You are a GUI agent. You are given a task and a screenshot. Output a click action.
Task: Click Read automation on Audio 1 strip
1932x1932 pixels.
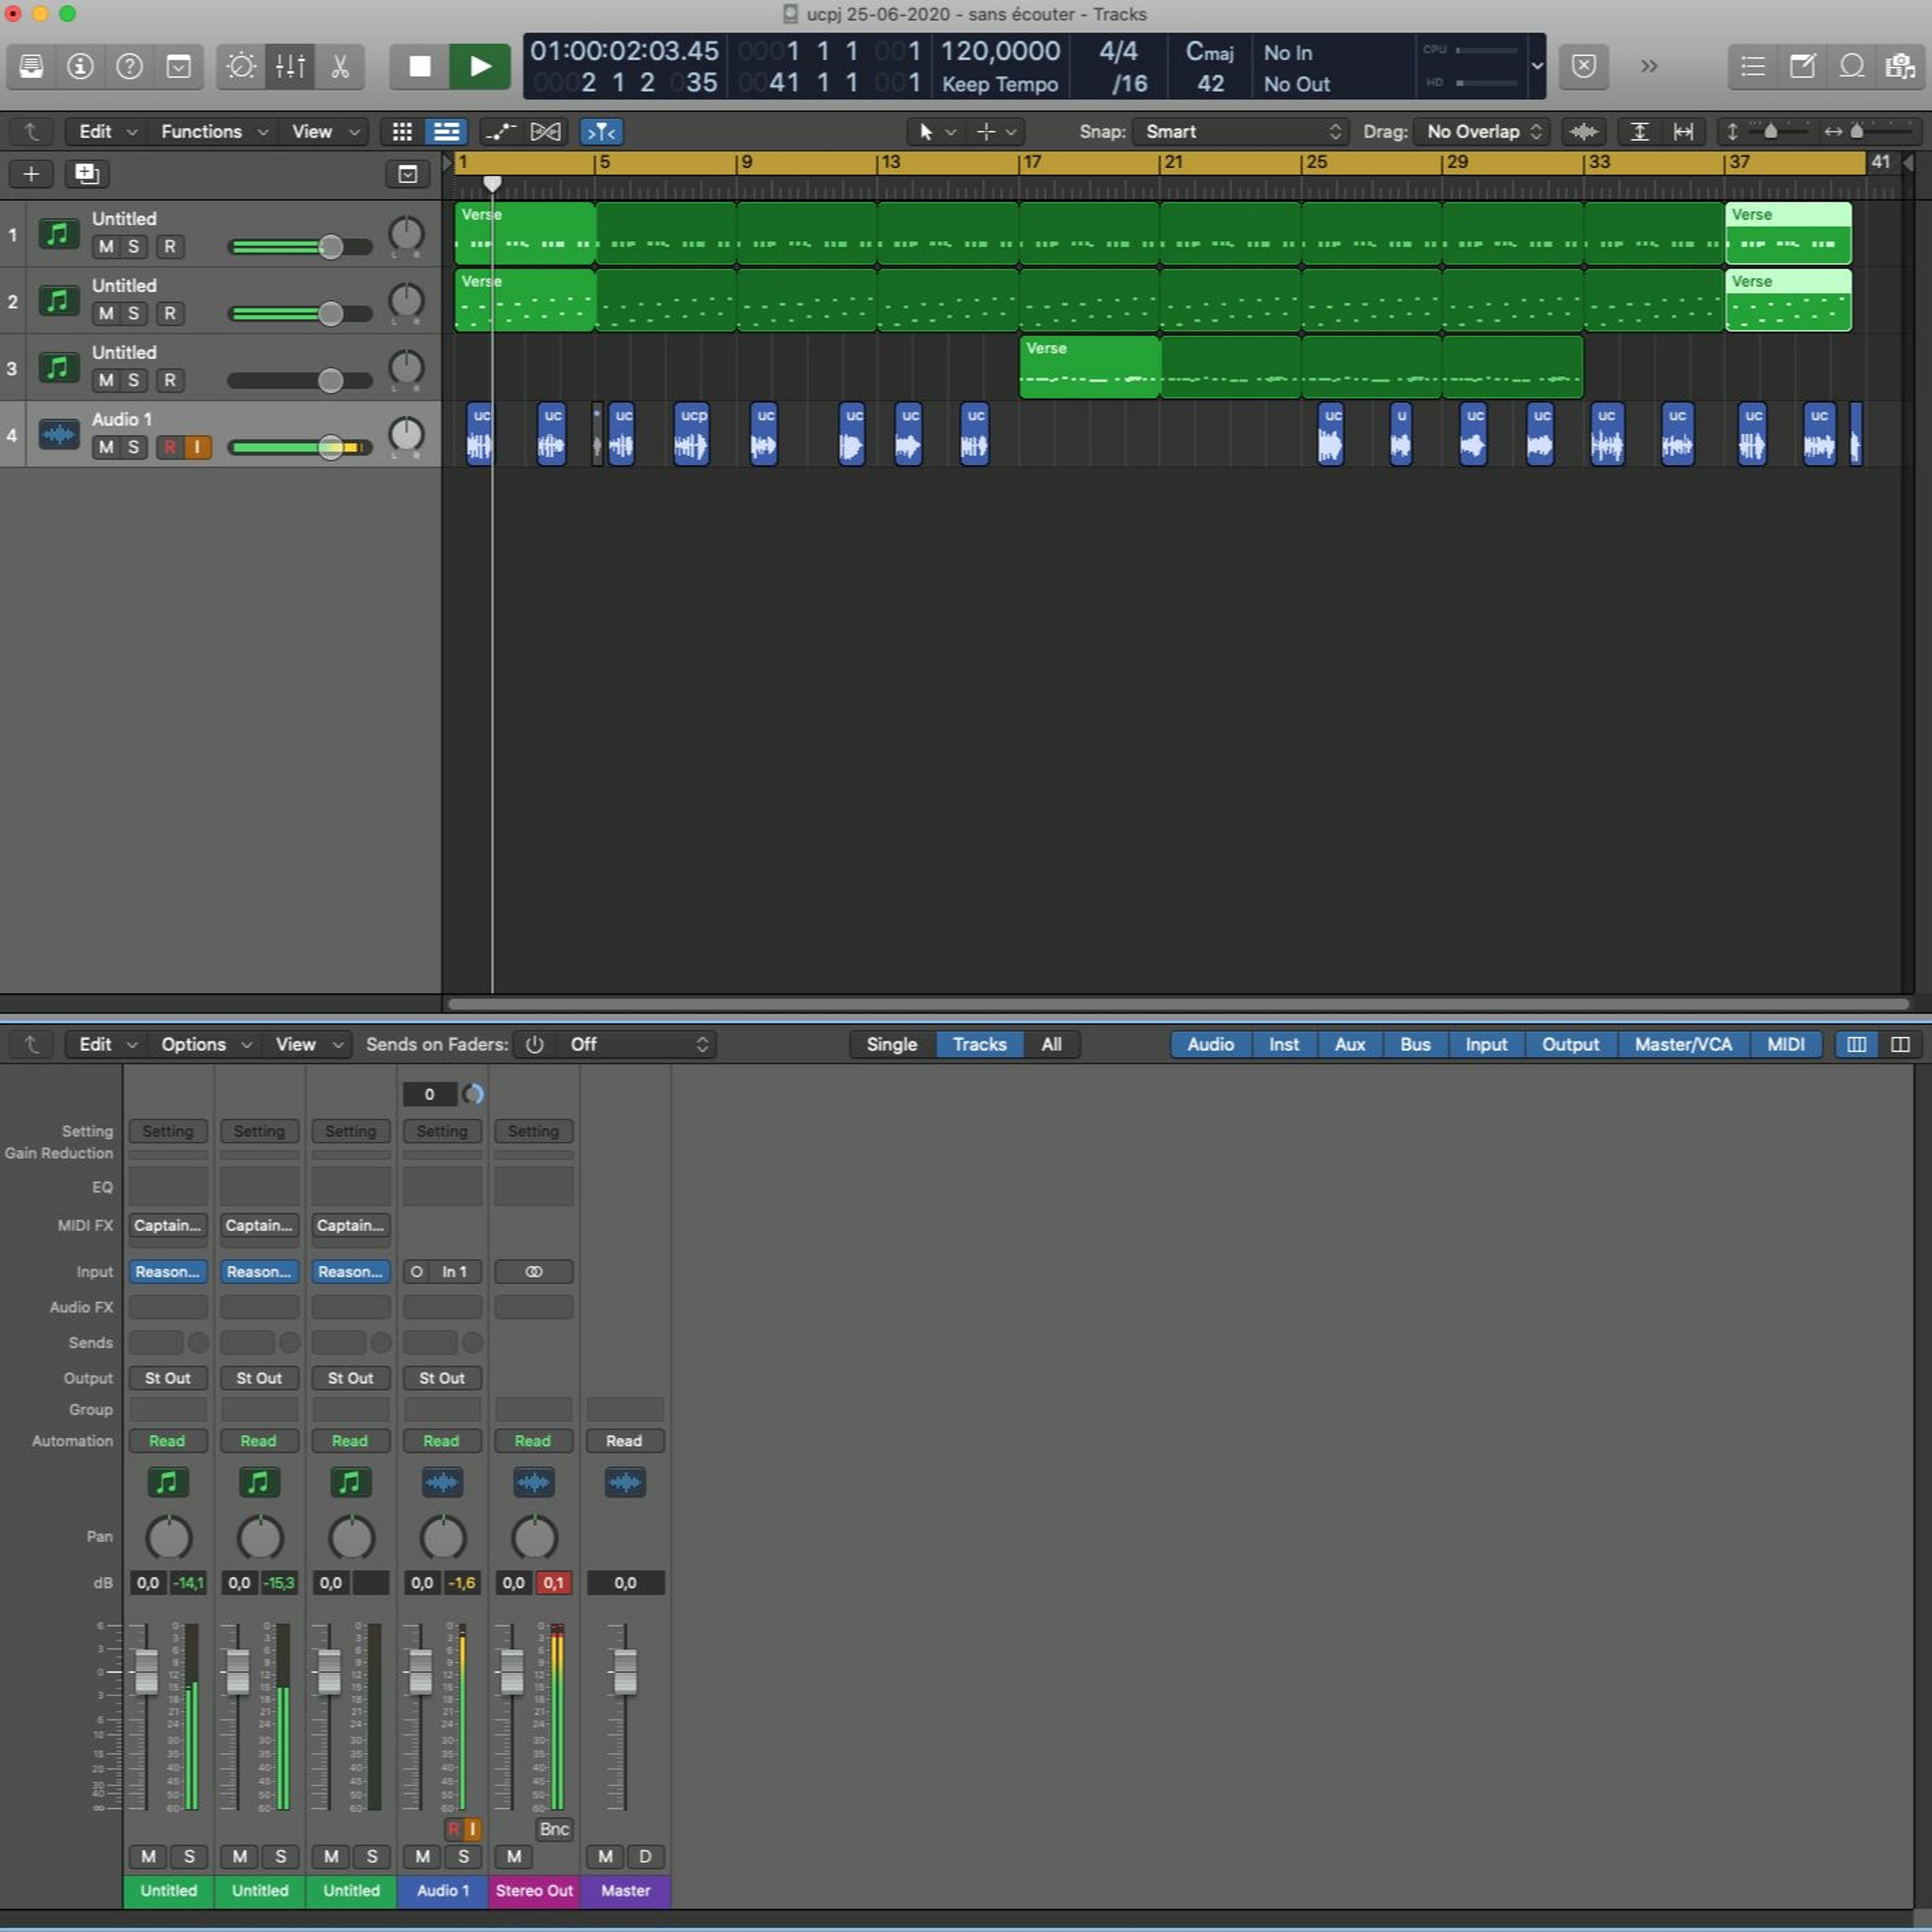tap(441, 1441)
